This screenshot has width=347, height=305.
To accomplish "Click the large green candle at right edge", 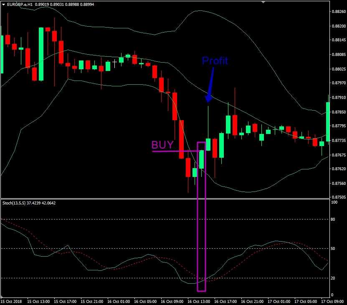I will [x=328, y=121].
